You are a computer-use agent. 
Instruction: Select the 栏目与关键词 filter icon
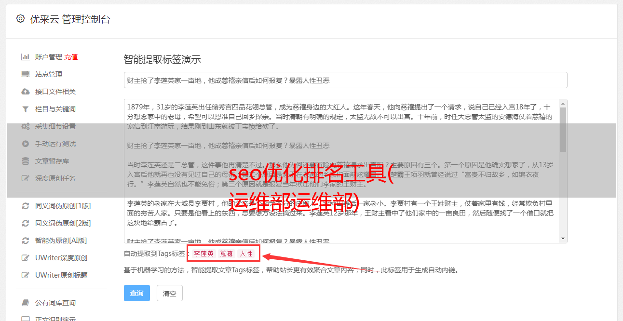coord(26,109)
